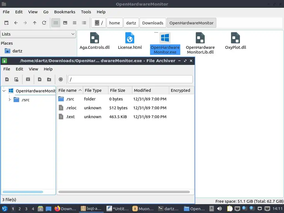This screenshot has width=284, height=213.
Task: Switch to desktop 2 in the pager
Action: coord(20,209)
